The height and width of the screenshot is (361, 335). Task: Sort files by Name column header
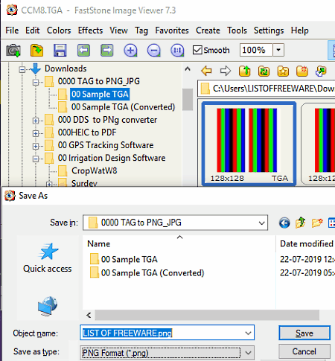179,243
